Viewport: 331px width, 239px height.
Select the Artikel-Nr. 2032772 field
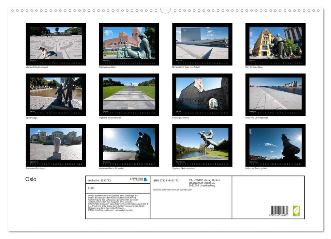[100, 180]
